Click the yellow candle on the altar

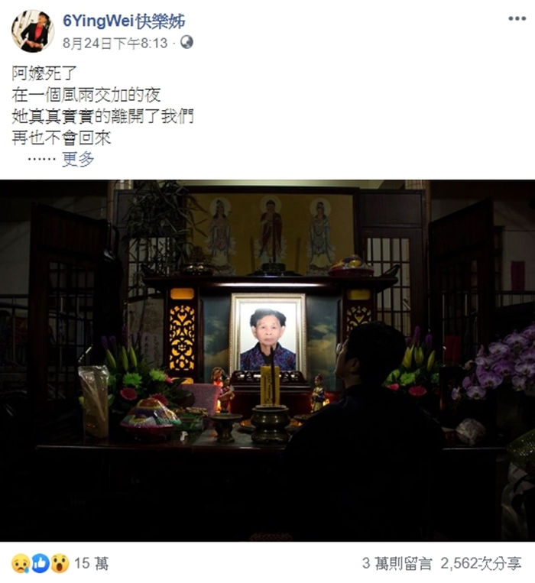[x=270, y=385]
